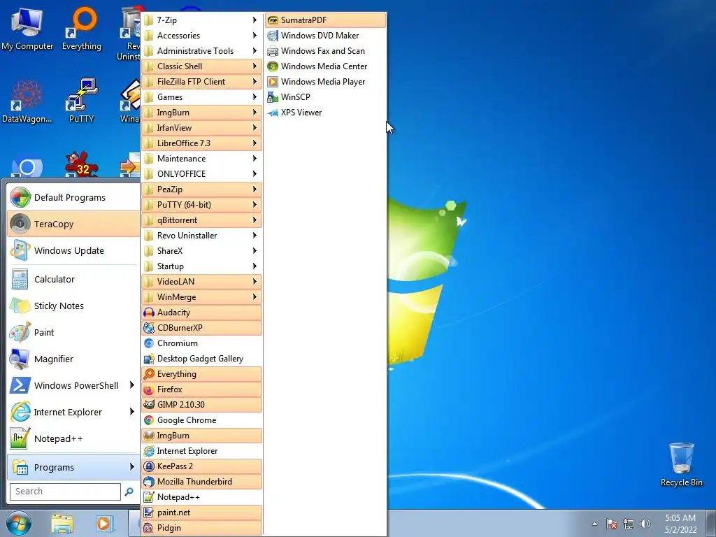Expand the Startup folder
This screenshot has height=537, width=716.
202,266
